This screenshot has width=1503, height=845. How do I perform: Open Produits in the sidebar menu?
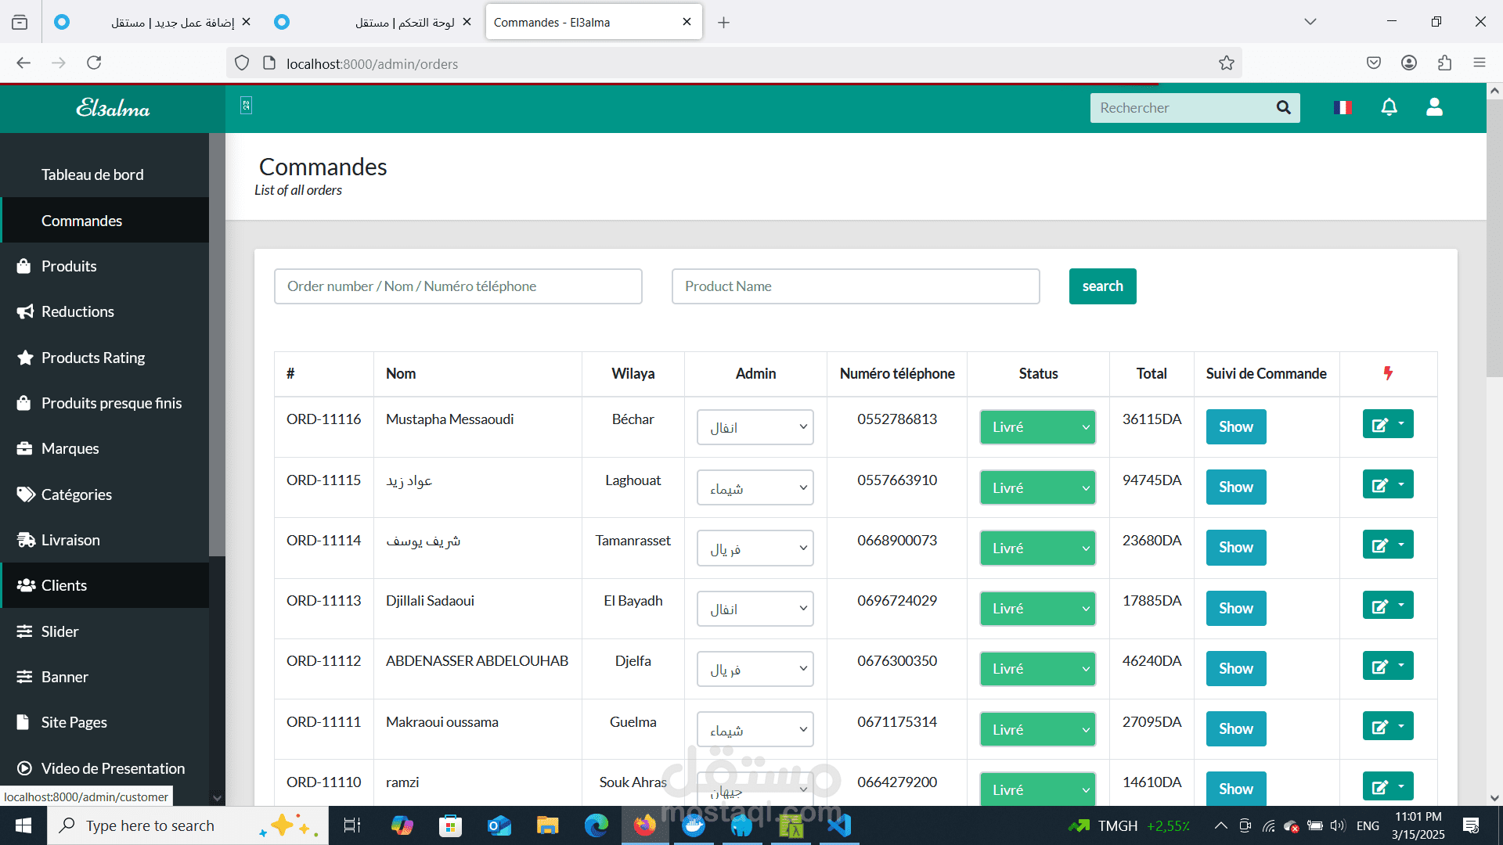coord(69,266)
